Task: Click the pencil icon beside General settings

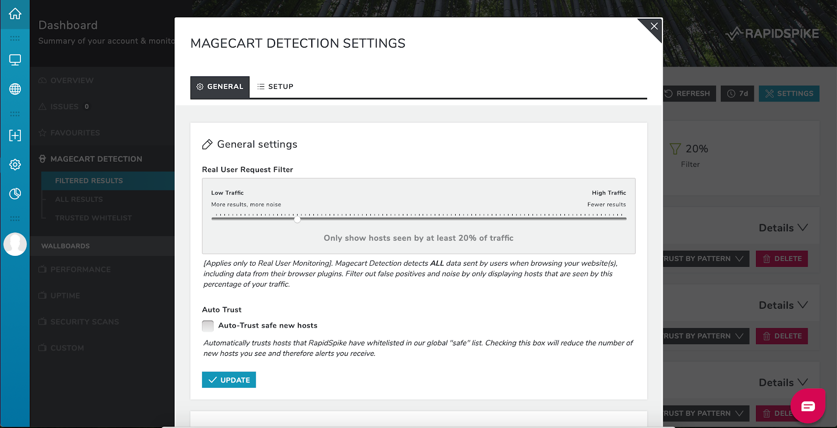Action: [x=207, y=144]
